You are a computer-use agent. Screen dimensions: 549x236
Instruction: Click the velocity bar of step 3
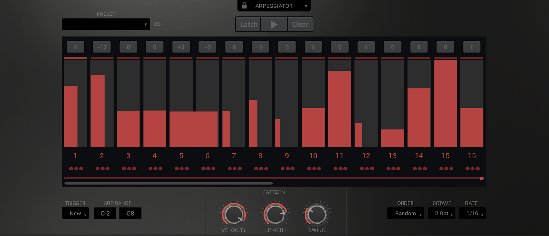tap(128, 129)
